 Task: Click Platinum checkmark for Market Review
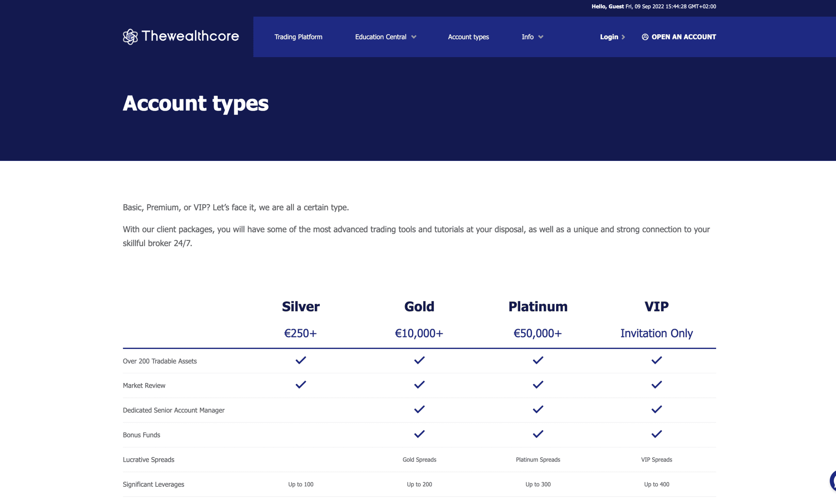[538, 385]
